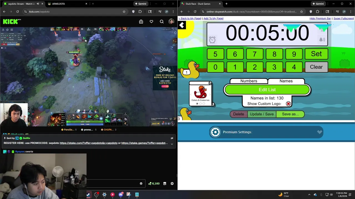Open Steam from taskbar
Image resolution: width=355 pixels, height=199 pixels.
point(88,195)
